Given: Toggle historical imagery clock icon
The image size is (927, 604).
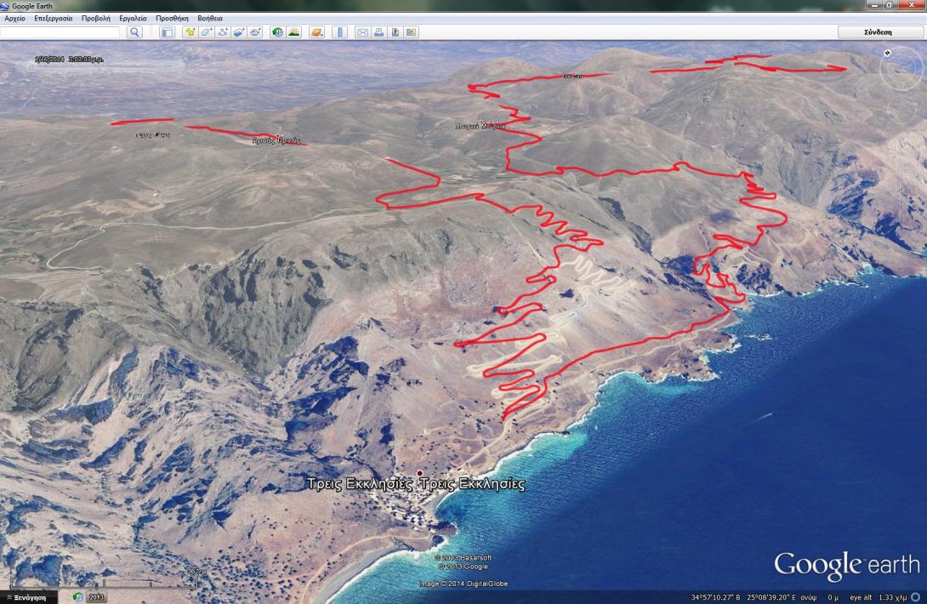Looking at the screenshot, I should pyautogui.click(x=277, y=32).
